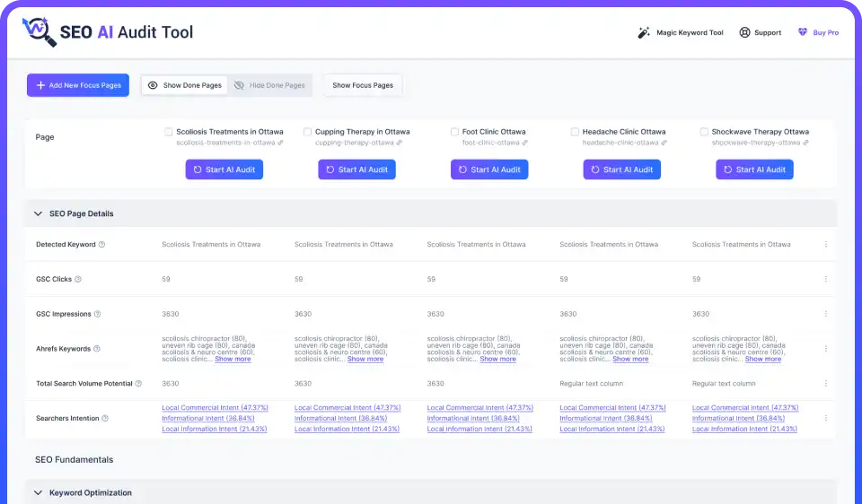Viewport: 862px width, 504px height.
Task: Click Show more in Scoliosis column keywords
Action: [233, 359]
